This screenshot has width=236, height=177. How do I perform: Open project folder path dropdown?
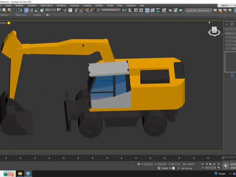coord(199,10)
